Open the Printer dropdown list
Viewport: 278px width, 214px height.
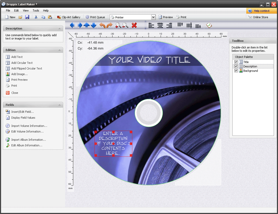click(x=153, y=17)
